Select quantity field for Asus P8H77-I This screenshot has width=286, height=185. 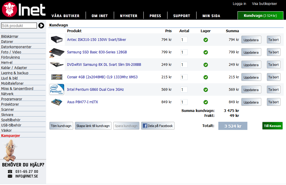184,102
